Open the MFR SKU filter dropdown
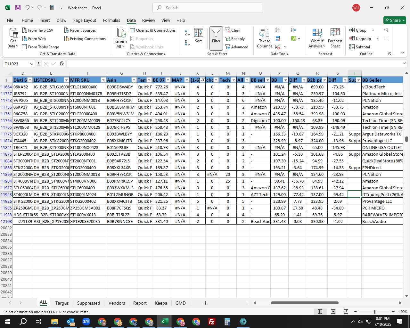Image resolution: width=410 pixels, height=328 pixels. coord(103,80)
